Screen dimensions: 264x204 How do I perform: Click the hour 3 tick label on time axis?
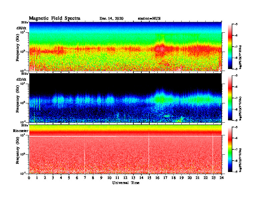point(53,178)
